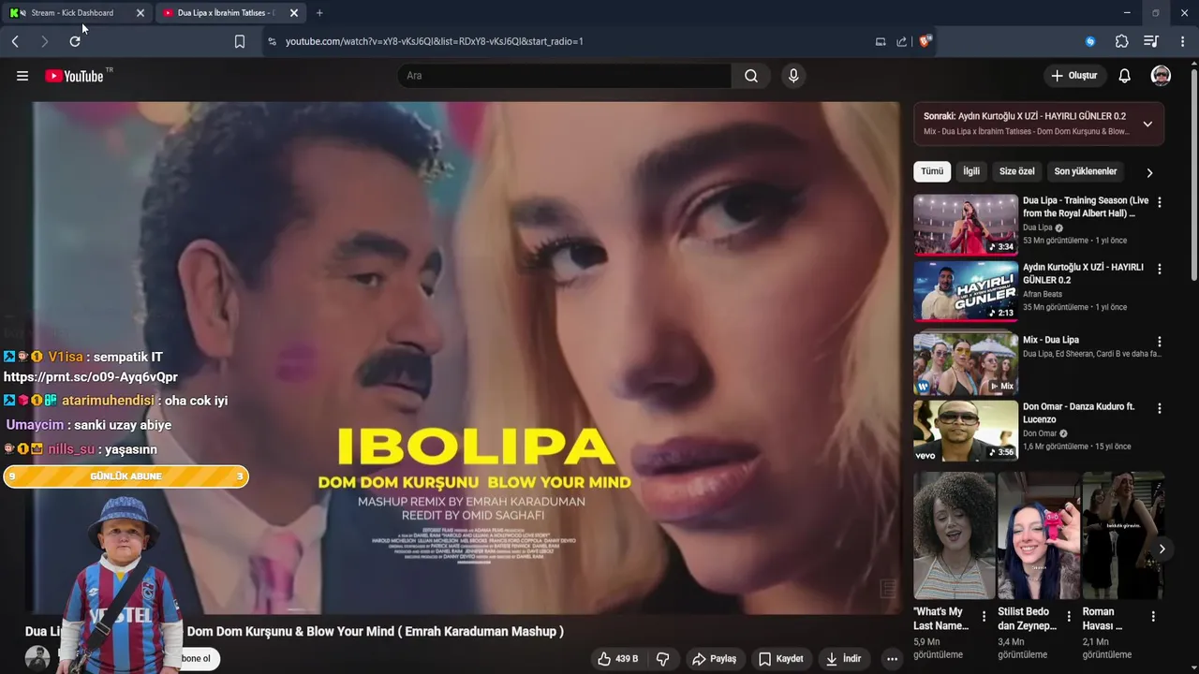Select the Size özel filter chip
The image size is (1199, 674).
(1016, 171)
